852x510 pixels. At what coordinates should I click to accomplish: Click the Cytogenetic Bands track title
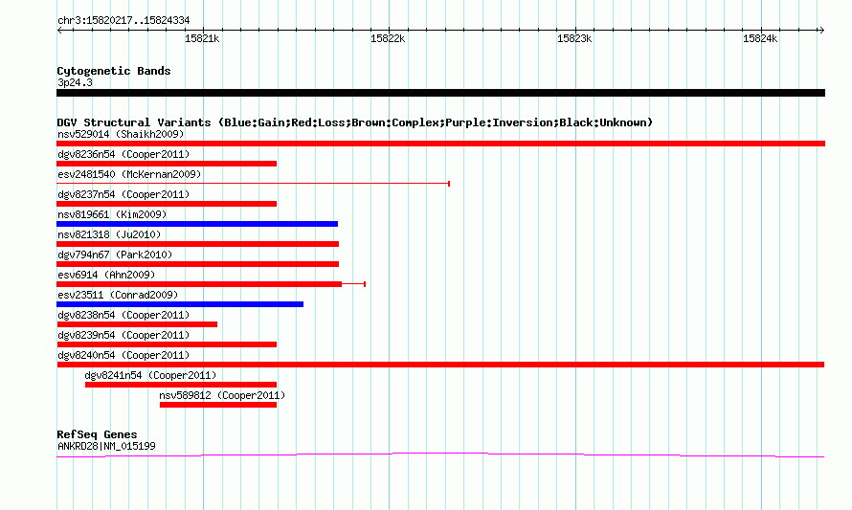point(114,71)
